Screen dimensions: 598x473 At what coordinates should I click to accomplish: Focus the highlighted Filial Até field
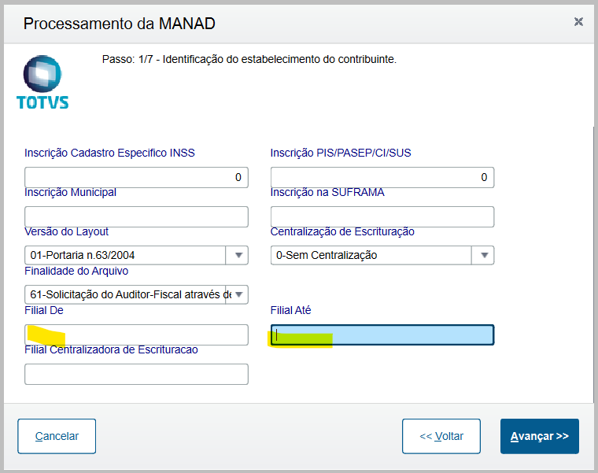(382, 334)
